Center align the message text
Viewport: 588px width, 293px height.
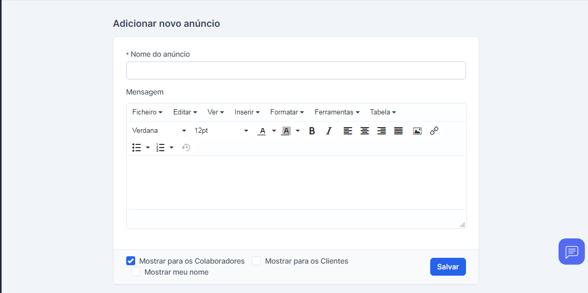(x=364, y=131)
